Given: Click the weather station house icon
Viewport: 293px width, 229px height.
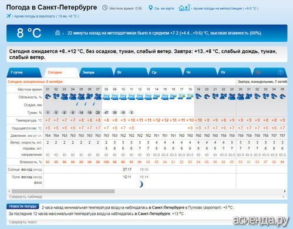Looking at the screenshot, I should (x=184, y=8).
